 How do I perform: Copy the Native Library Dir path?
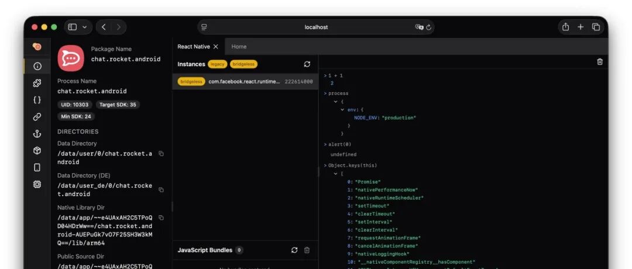pos(161,218)
